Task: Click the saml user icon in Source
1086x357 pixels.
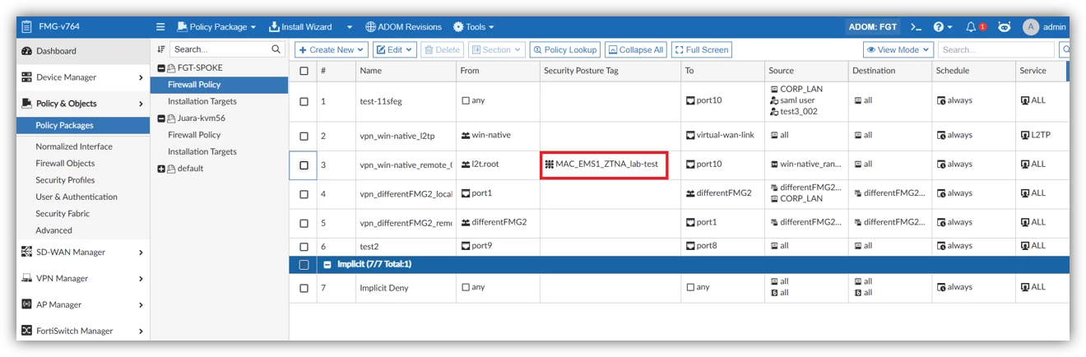Action: [x=774, y=100]
